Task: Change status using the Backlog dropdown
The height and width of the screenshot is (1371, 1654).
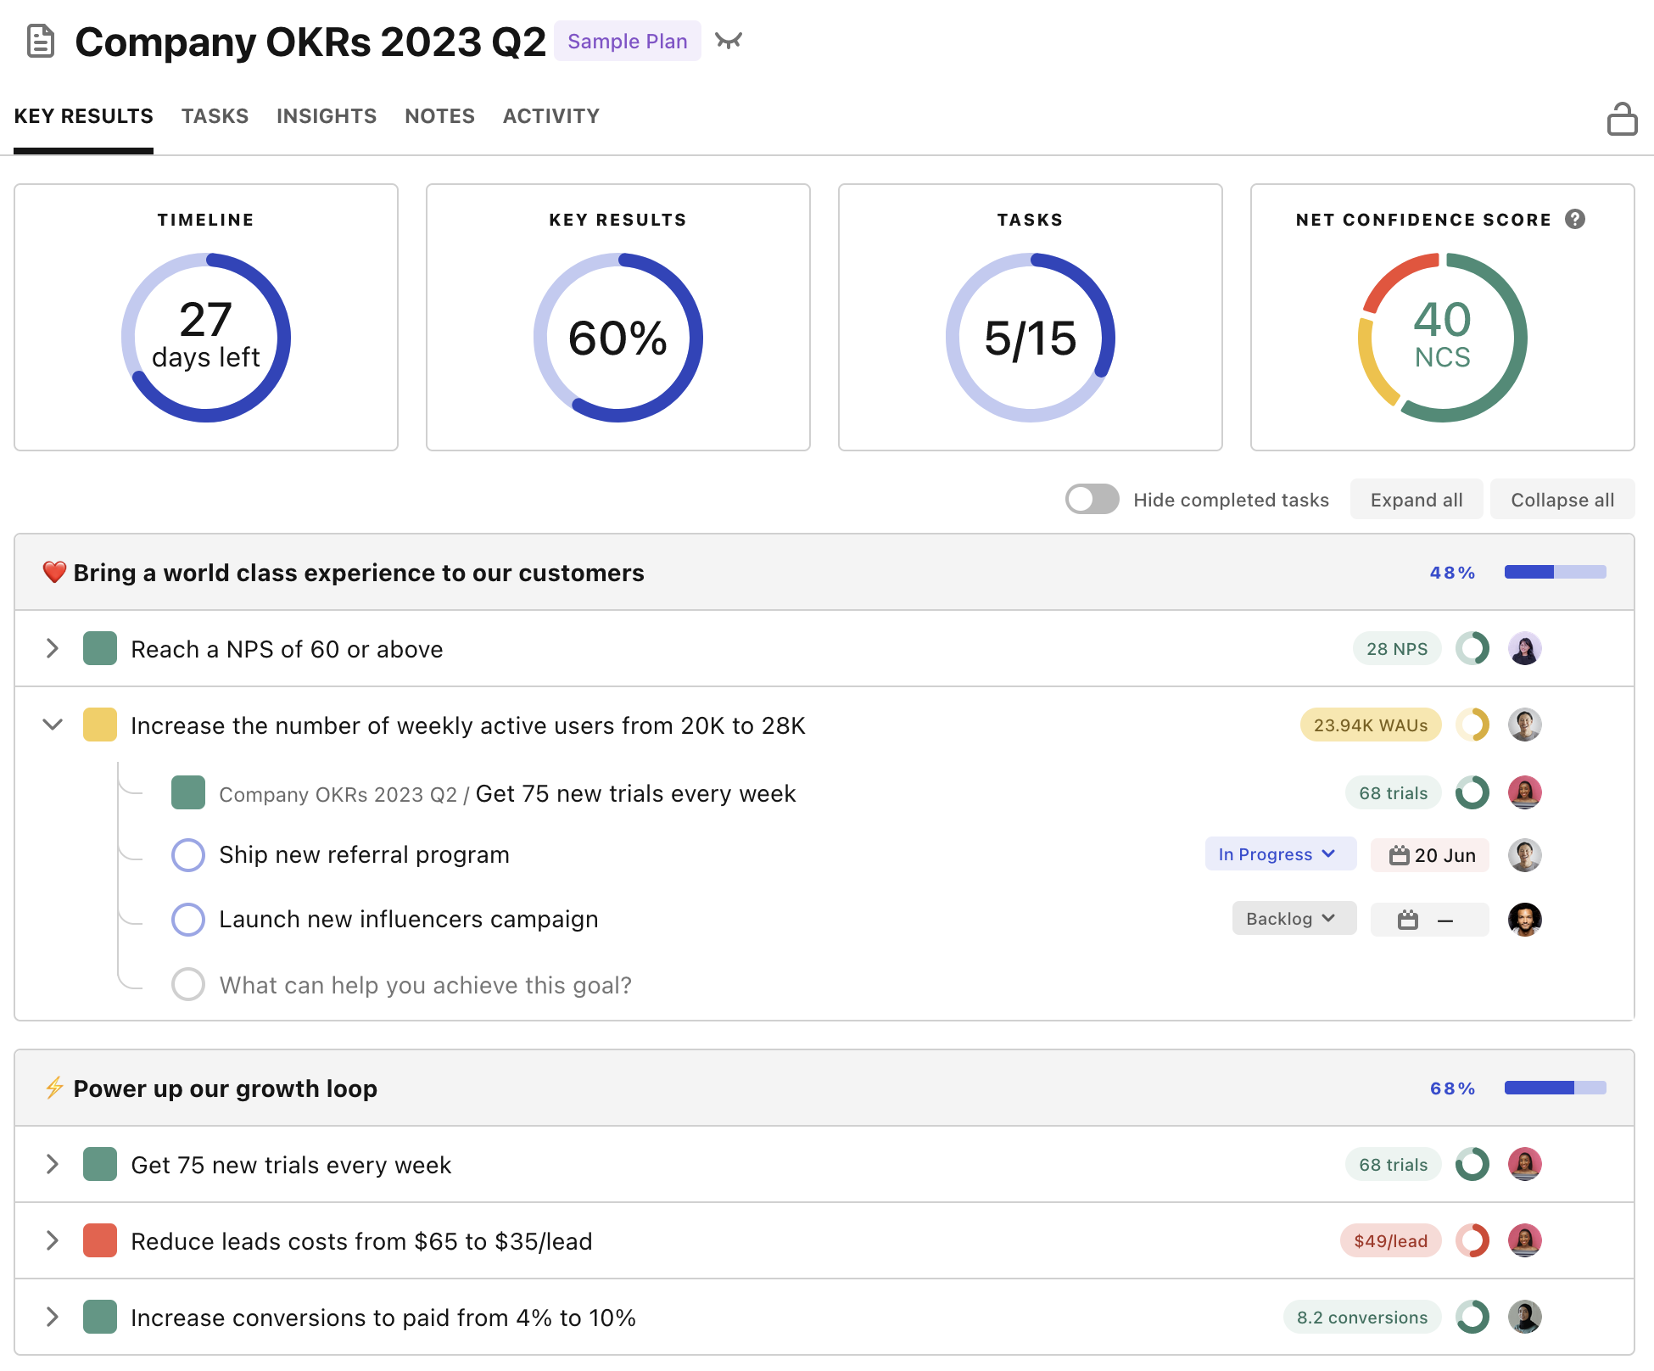Action: 1293,918
